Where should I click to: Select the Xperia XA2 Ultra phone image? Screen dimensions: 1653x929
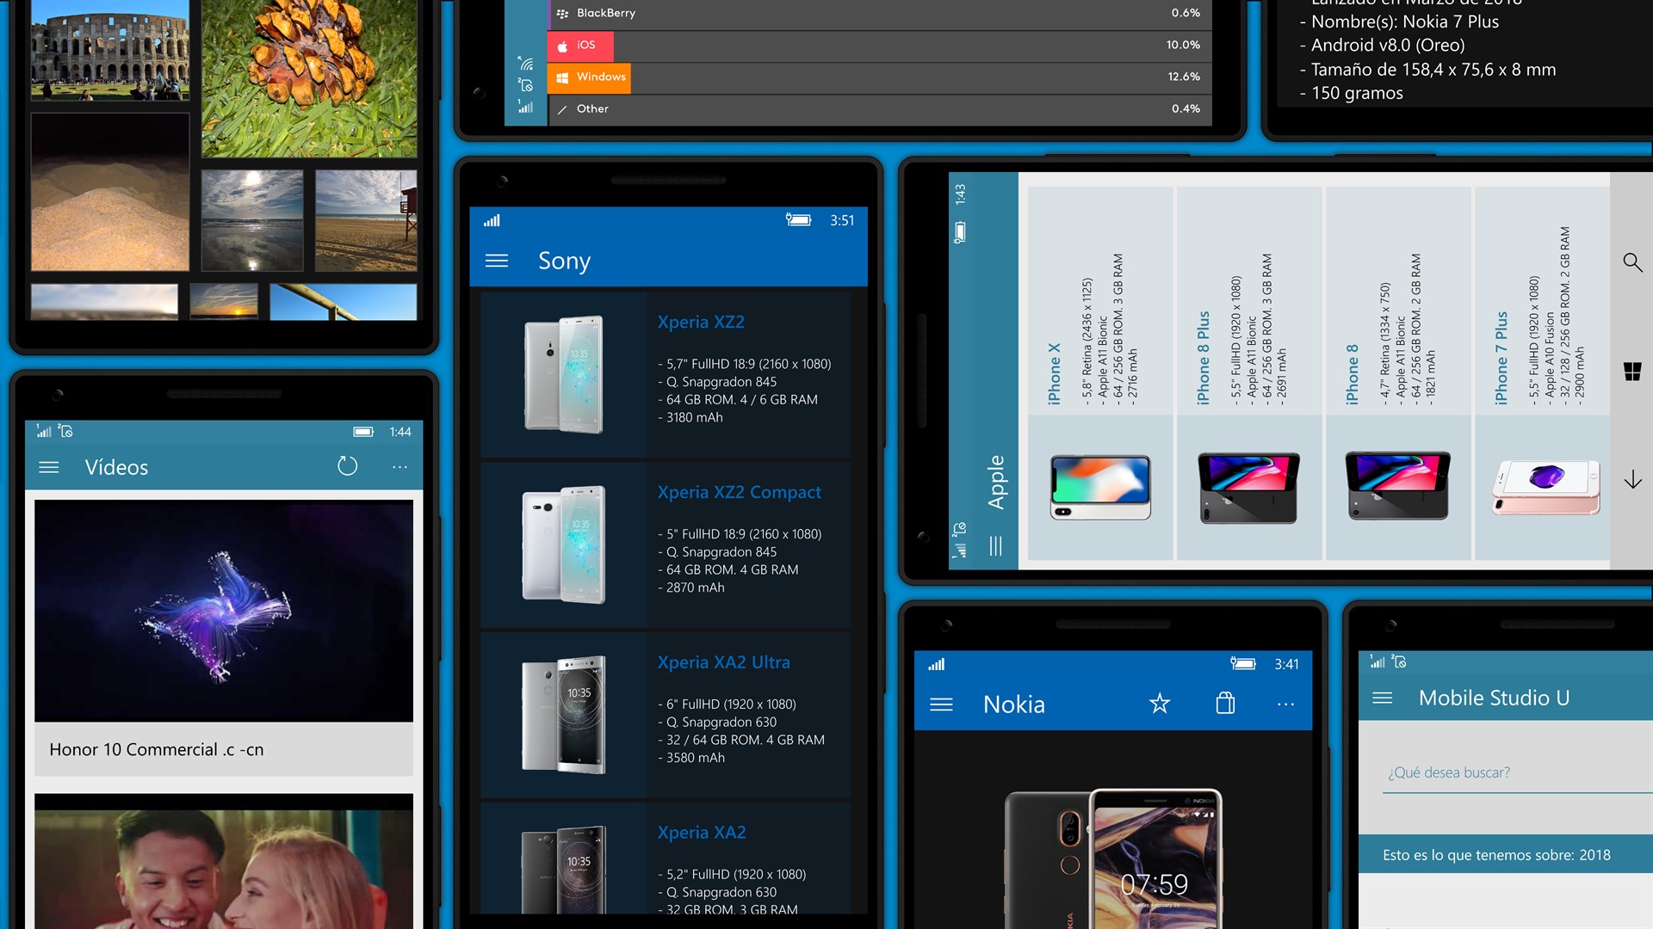(x=564, y=714)
